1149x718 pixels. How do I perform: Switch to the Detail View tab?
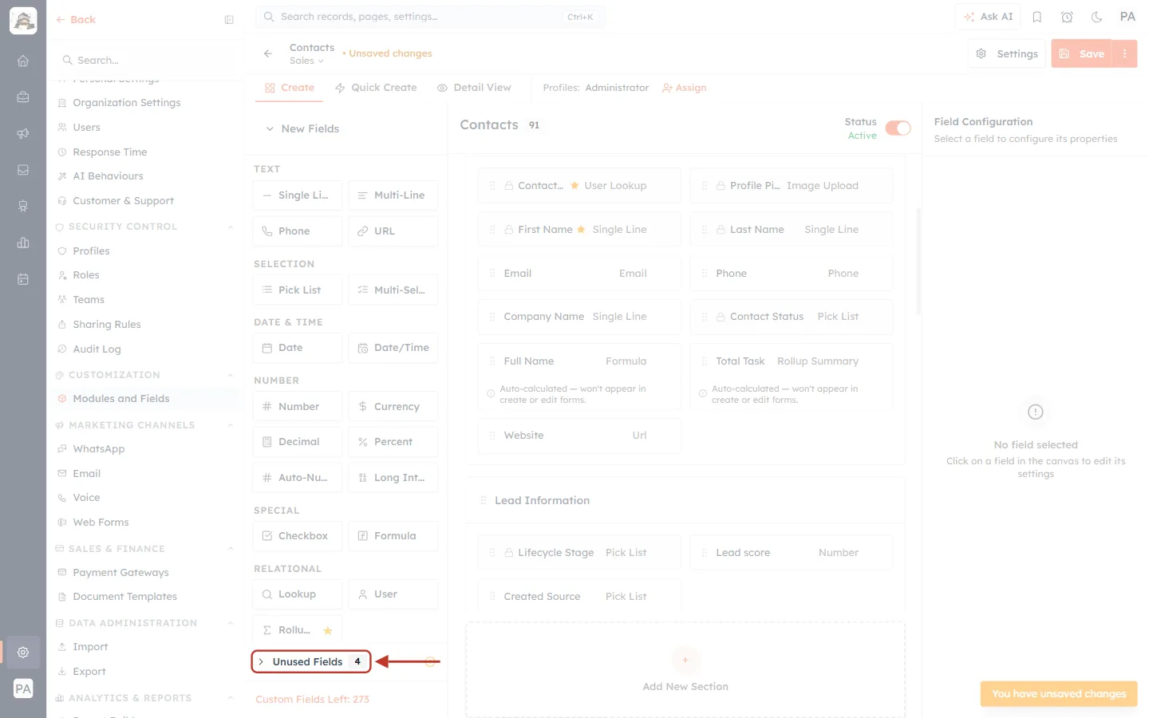474,88
